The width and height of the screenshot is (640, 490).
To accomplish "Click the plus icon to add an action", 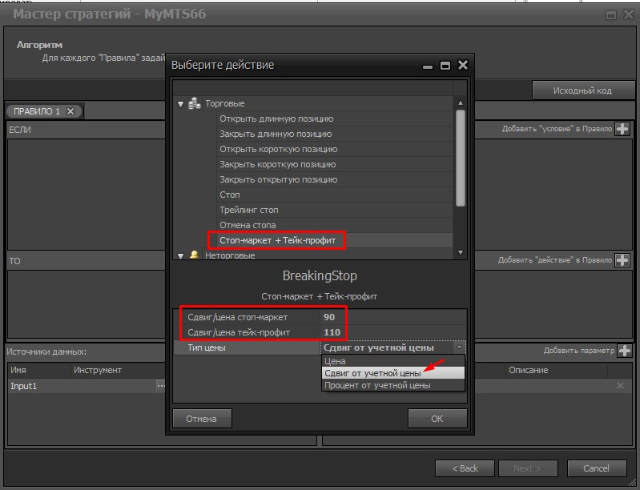I will point(622,260).
